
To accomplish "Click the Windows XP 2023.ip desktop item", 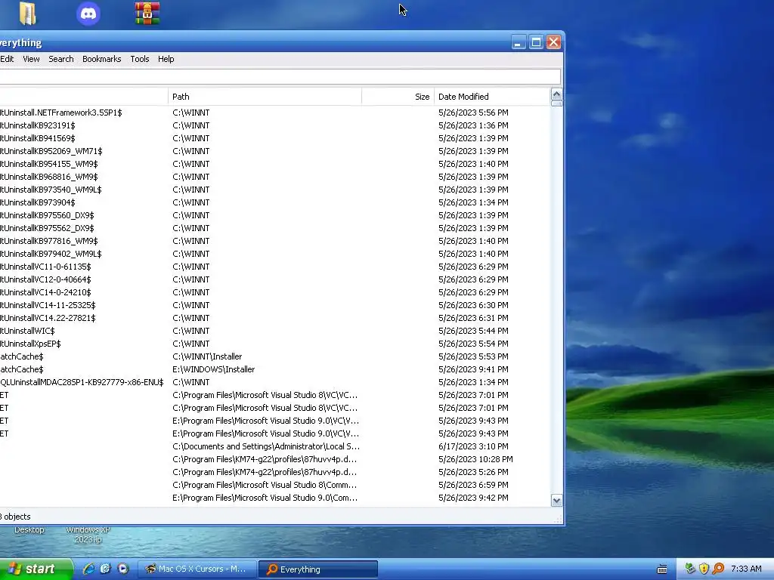I will (88, 535).
